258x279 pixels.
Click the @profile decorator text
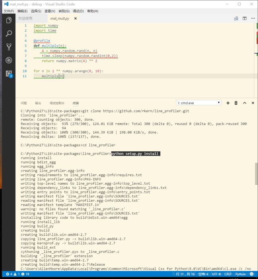(42, 41)
